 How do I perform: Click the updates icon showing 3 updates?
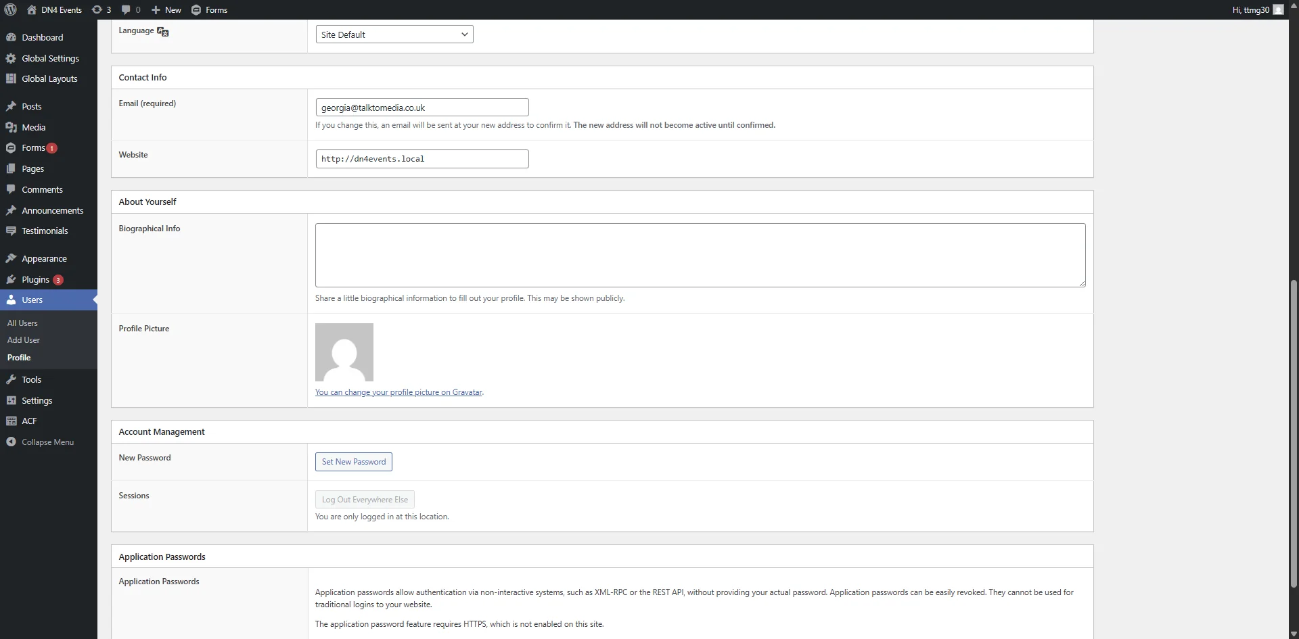click(101, 9)
